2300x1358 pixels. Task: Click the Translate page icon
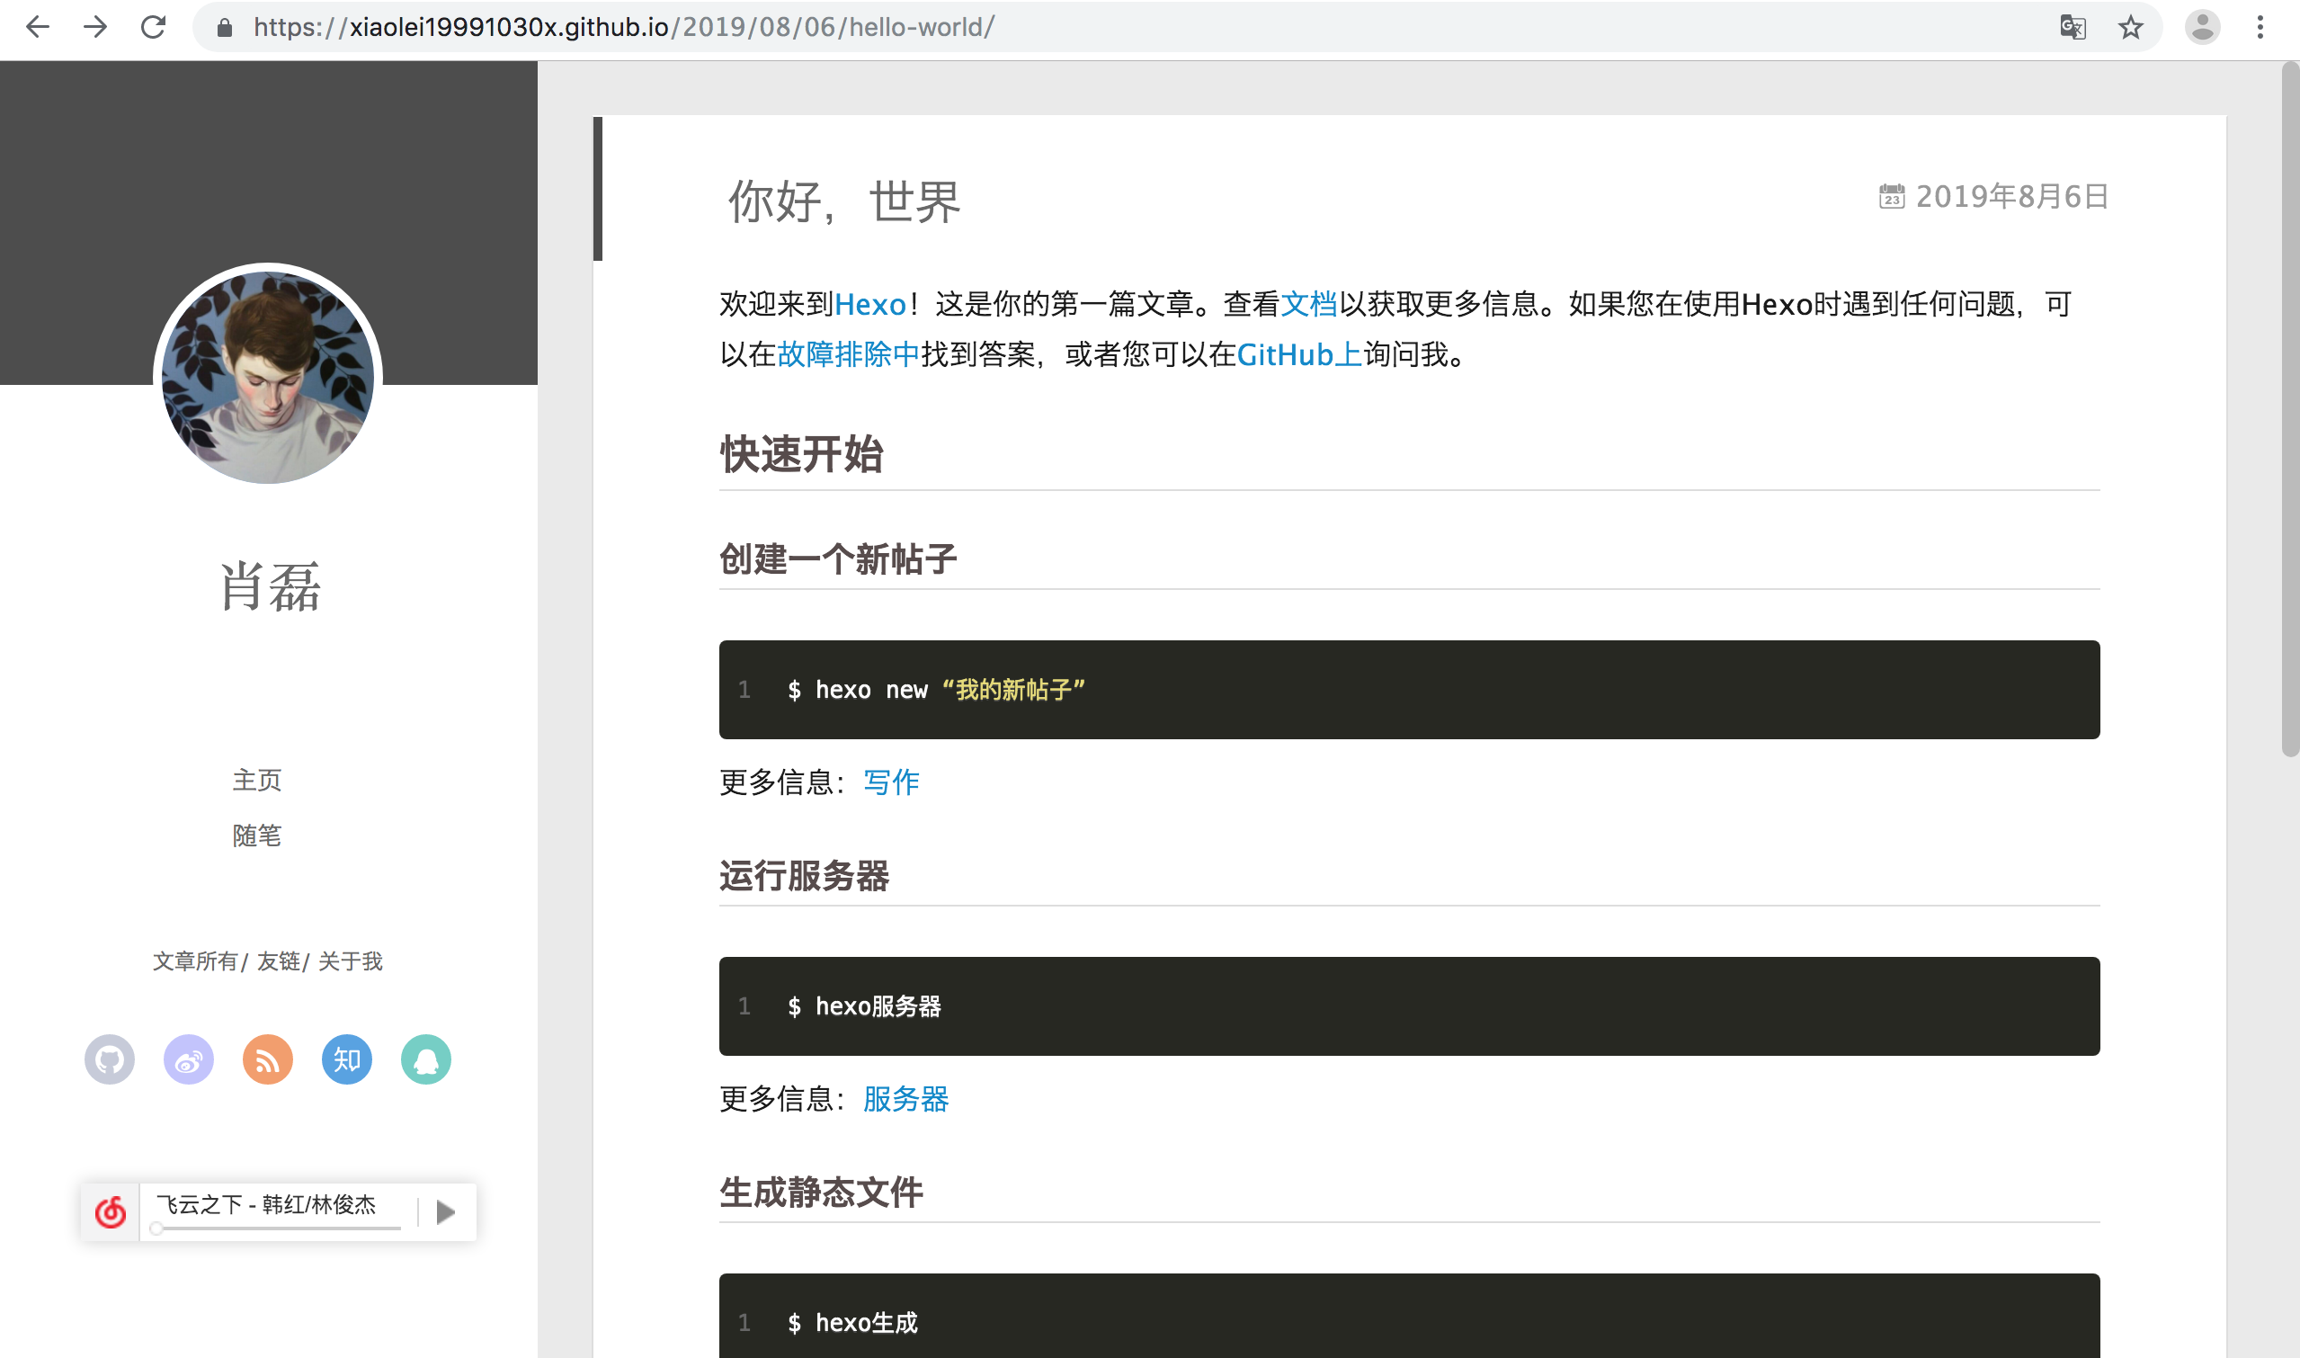(2073, 28)
